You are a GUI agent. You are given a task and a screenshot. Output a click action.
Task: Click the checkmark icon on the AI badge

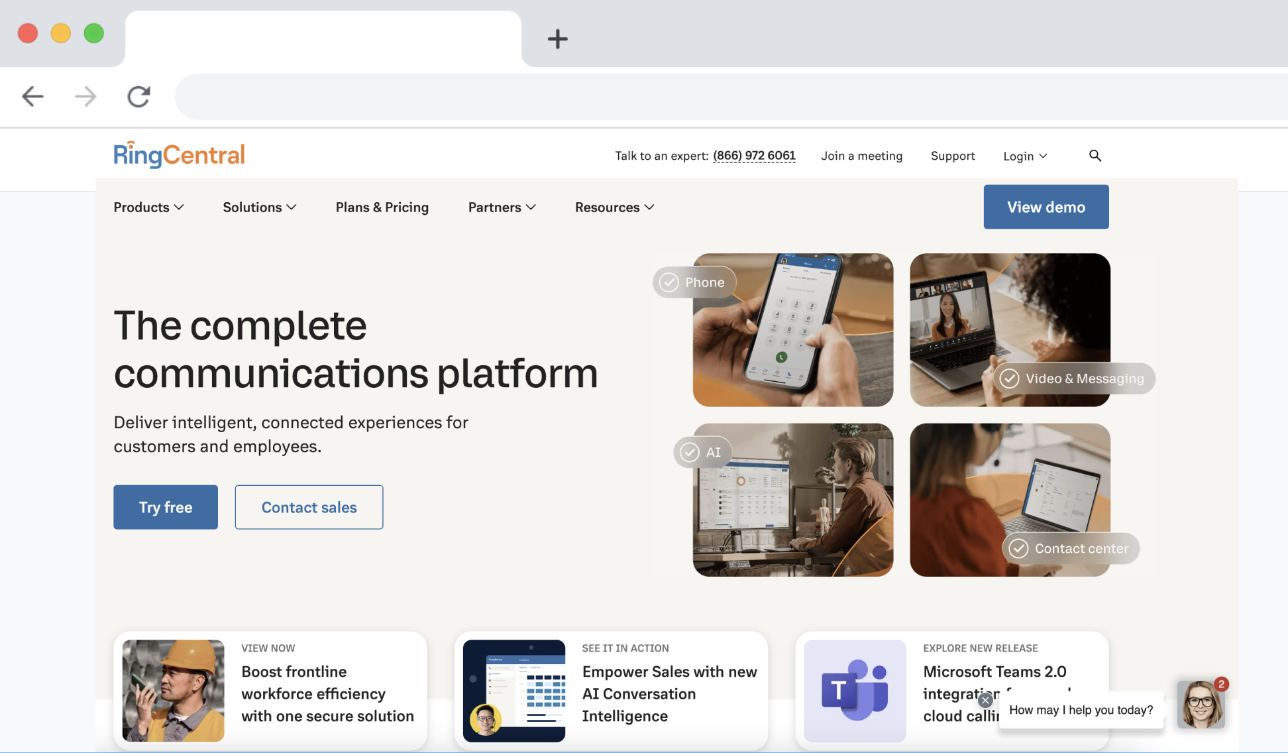(690, 452)
